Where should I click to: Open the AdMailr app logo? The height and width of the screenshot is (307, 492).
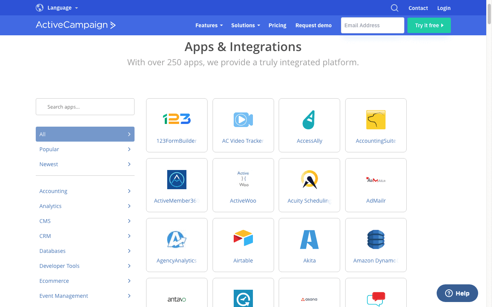(x=376, y=180)
